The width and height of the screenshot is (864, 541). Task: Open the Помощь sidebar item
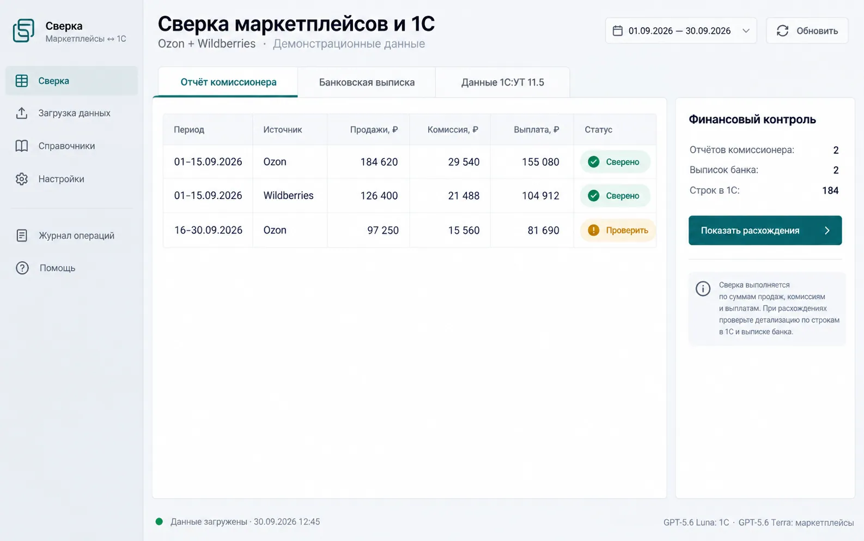[71, 268]
